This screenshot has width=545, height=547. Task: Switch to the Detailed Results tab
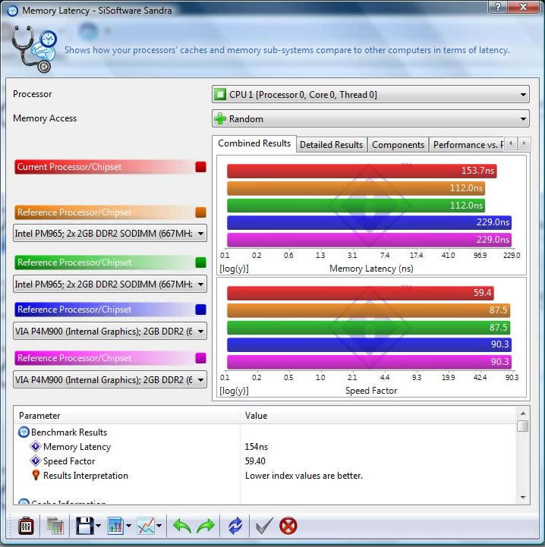coord(332,145)
